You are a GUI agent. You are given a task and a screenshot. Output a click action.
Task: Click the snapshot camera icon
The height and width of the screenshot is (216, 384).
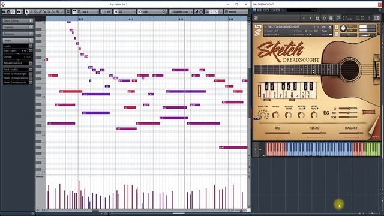(x=324, y=27)
